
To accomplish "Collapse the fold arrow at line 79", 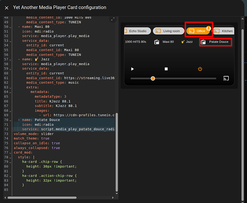I will [x=10, y=162].
